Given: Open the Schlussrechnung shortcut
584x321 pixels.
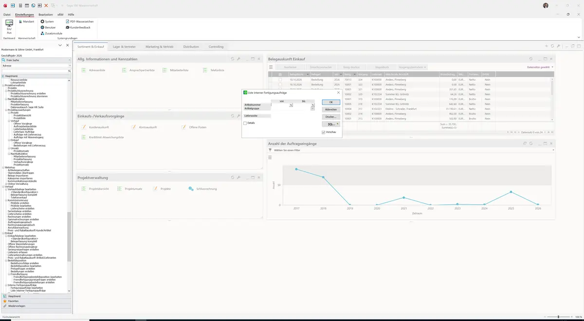Looking at the screenshot, I should (203, 189).
